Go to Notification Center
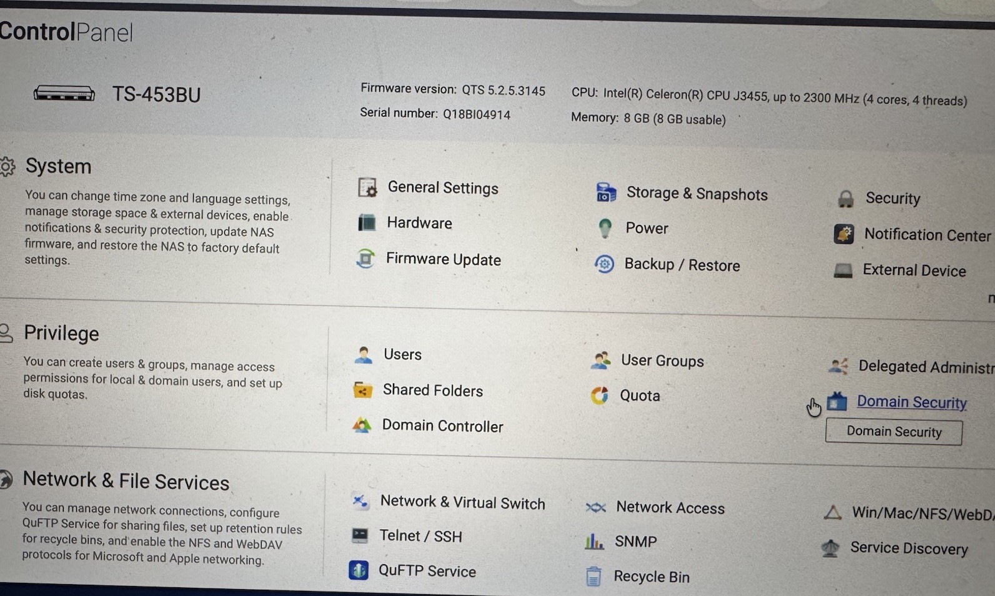 point(928,235)
